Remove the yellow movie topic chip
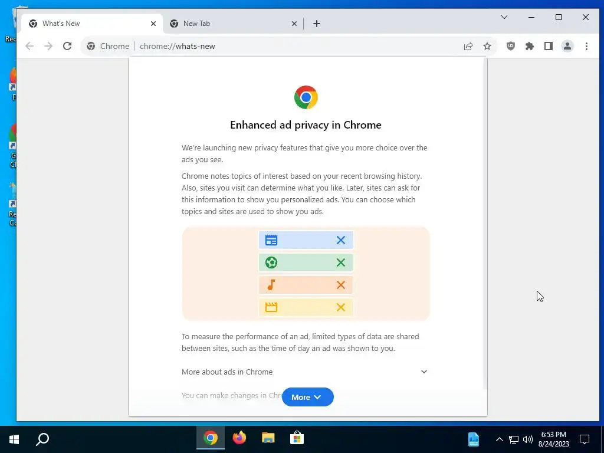604x453 pixels. click(x=341, y=307)
